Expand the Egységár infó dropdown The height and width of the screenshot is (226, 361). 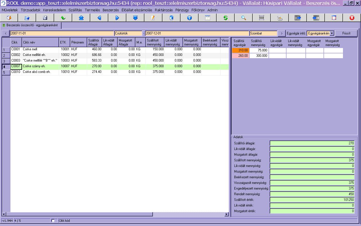(332, 33)
